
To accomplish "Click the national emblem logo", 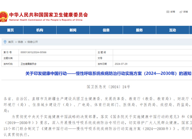I will (x=4, y=16).
